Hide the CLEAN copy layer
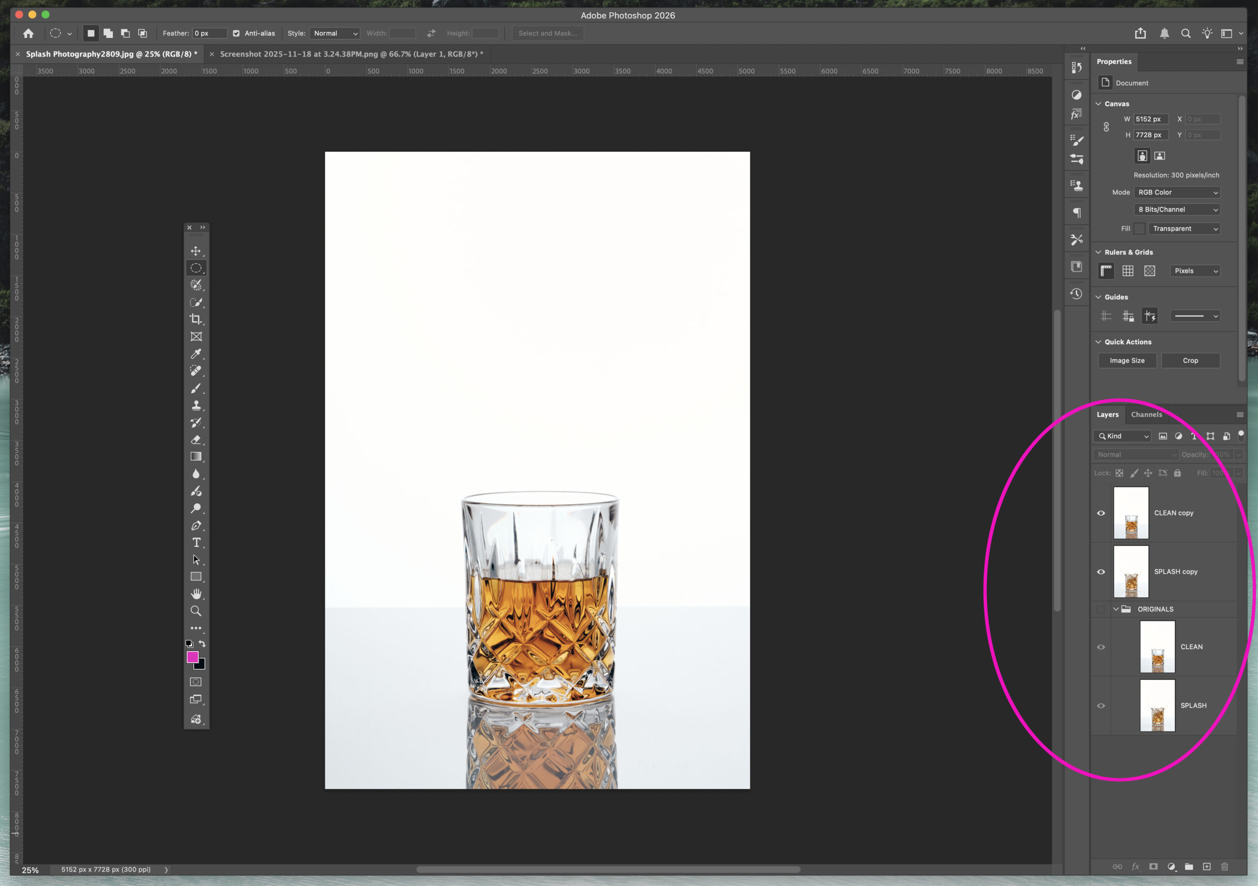The width and height of the screenshot is (1258, 886). tap(1101, 513)
